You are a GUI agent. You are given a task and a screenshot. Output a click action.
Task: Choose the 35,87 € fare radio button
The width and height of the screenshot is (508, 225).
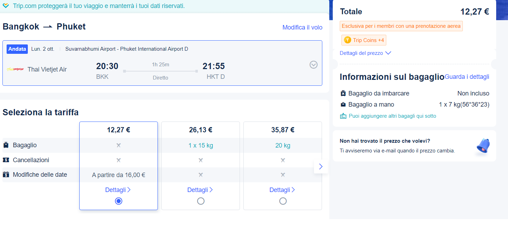point(283,201)
